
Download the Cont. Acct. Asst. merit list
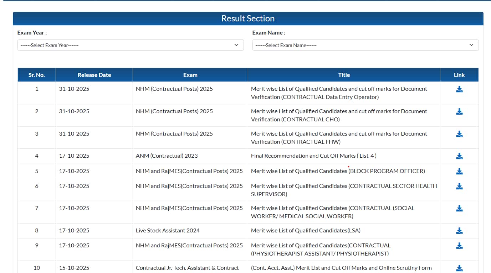coord(459,268)
